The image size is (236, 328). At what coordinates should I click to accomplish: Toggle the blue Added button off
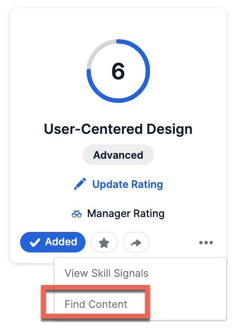(x=53, y=242)
